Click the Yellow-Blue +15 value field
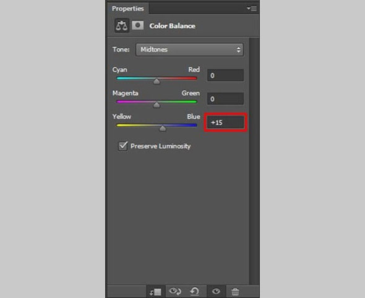 click(225, 122)
